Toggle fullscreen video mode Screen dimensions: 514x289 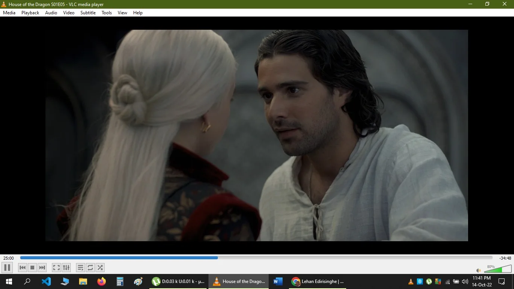[56, 268]
